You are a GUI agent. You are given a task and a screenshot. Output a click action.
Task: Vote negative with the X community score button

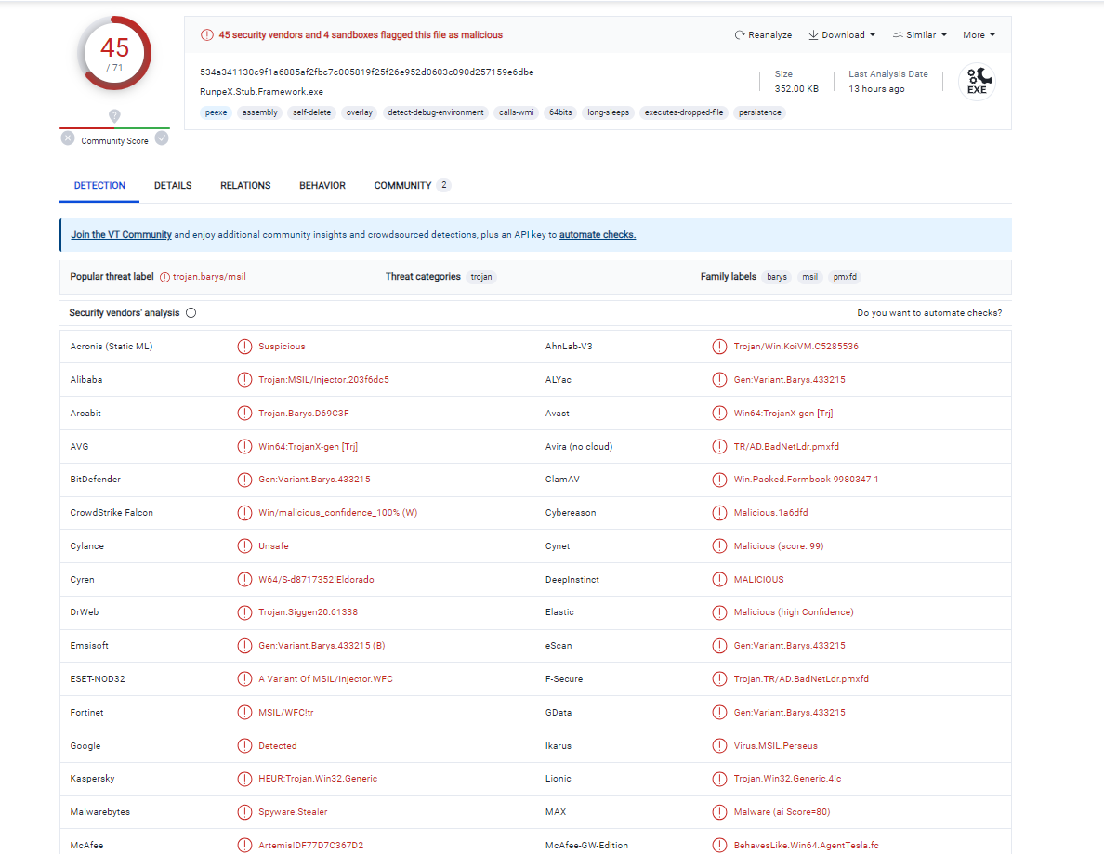(68, 138)
